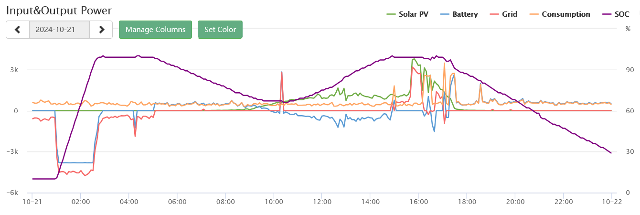Go to the previous day arrow

(18, 30)
